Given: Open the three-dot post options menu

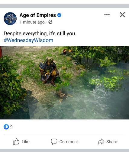Looking at the screenshot, I should pyautogui.click(x=107, y=15).
